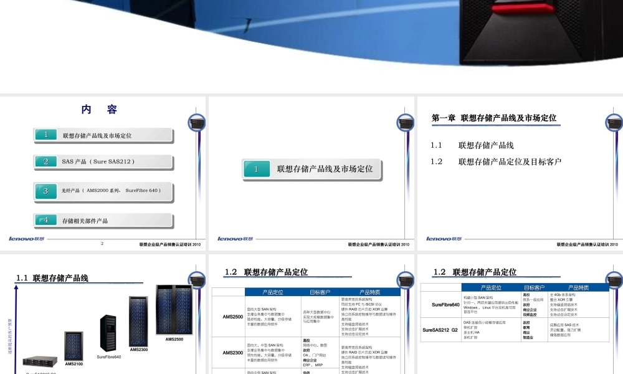Click 目标客户 header in SureFibre640 table
The width and height of the screenshot is (623, 374).
pyautogui.click(x=534, y=287)
